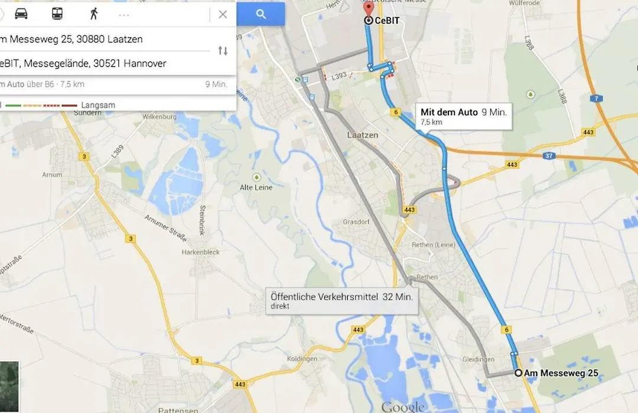The image size is (638, 413).
Task: Click the Laatzen town label
Action: [x=363, y=135]
